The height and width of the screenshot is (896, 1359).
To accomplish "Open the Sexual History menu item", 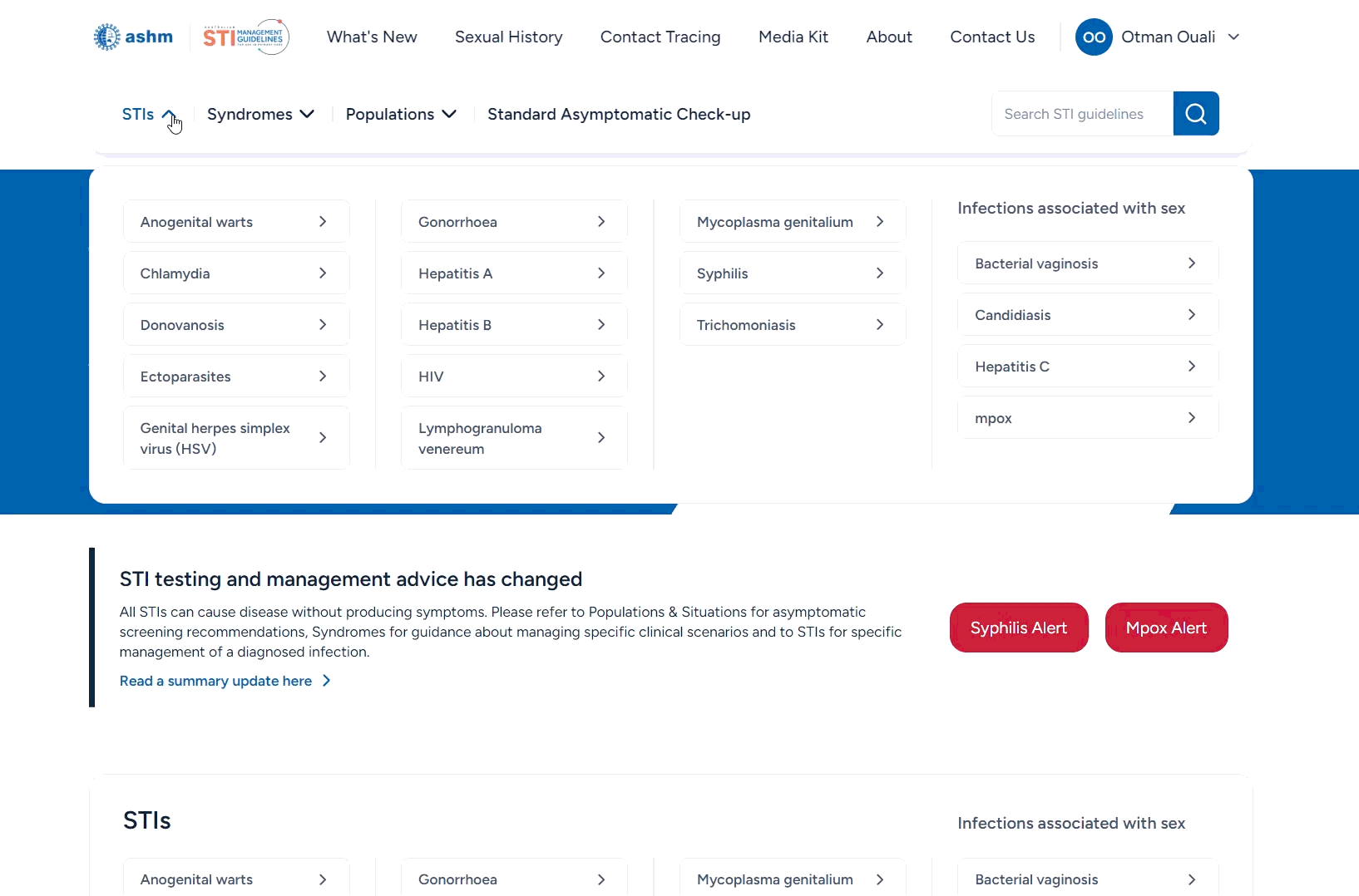I will (508, 37).
